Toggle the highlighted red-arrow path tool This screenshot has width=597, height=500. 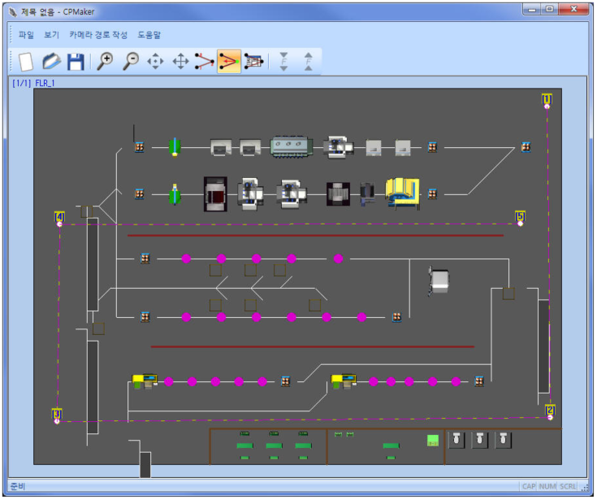pos(229,62)
